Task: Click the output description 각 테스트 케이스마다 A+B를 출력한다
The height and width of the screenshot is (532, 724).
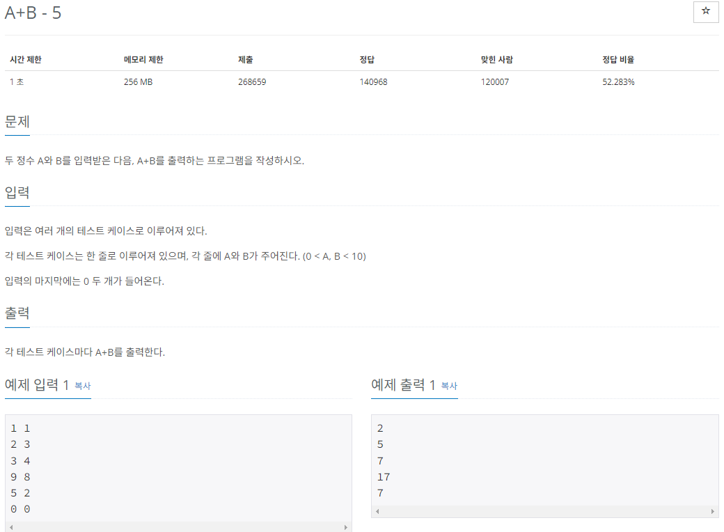Action: (85, 352)
